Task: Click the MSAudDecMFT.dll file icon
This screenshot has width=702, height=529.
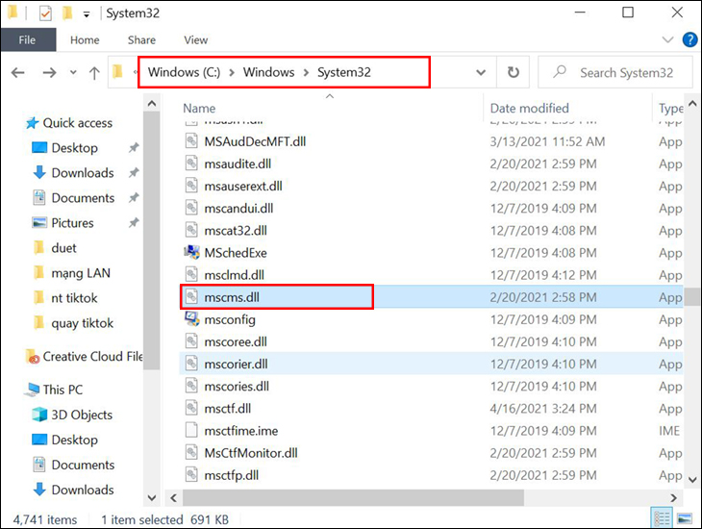Action: click(x=191, y=141)
